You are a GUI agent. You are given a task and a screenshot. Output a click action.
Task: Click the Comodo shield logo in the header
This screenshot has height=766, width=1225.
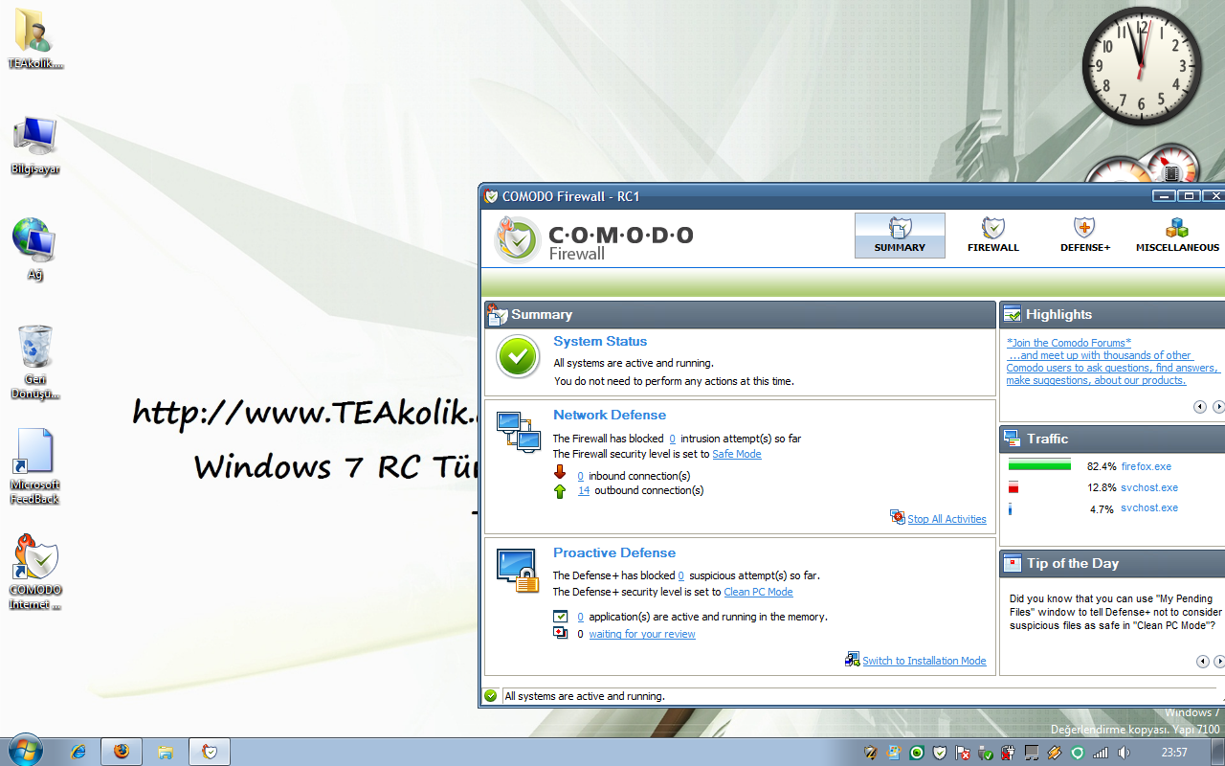pyautogui.click(x=518, y=238)
